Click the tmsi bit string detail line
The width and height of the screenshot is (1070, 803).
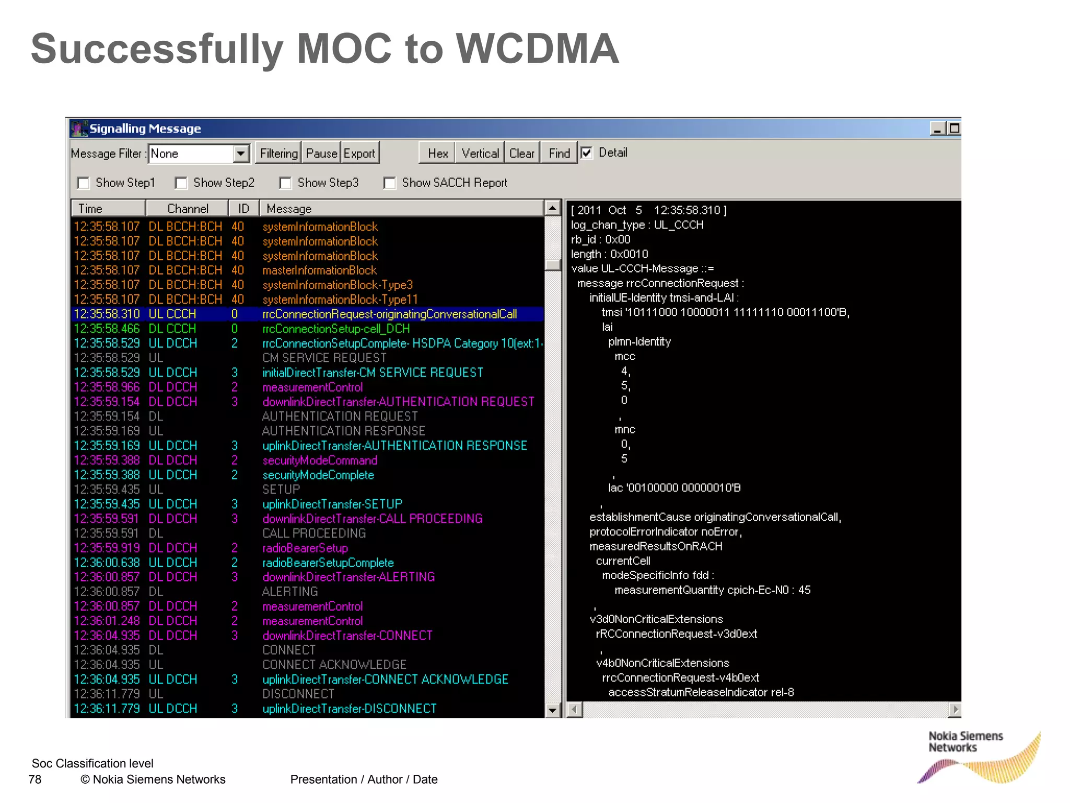(726, 313)
